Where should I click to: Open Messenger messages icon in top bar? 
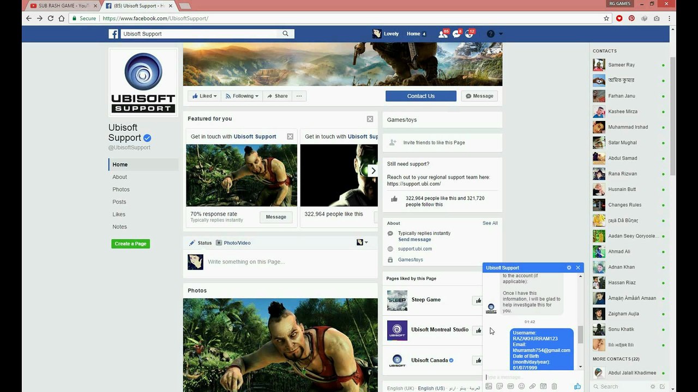point(456,34)
